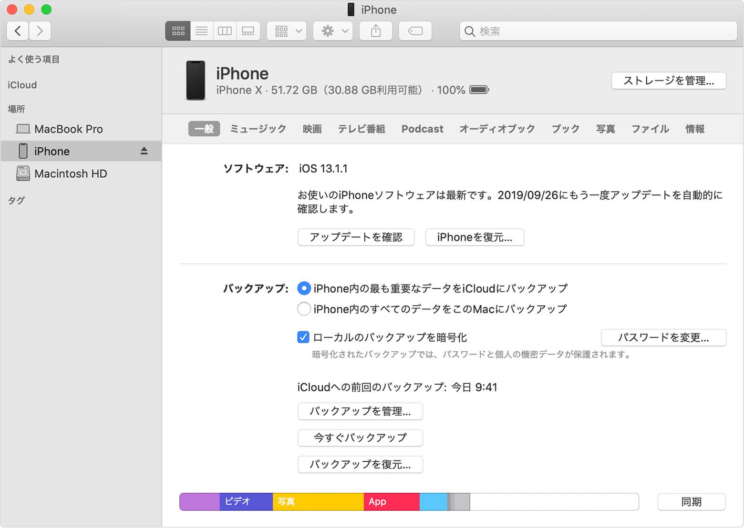Switch to the ミュージック tab
Screen dimensions: 744x528
coord(258,129)
